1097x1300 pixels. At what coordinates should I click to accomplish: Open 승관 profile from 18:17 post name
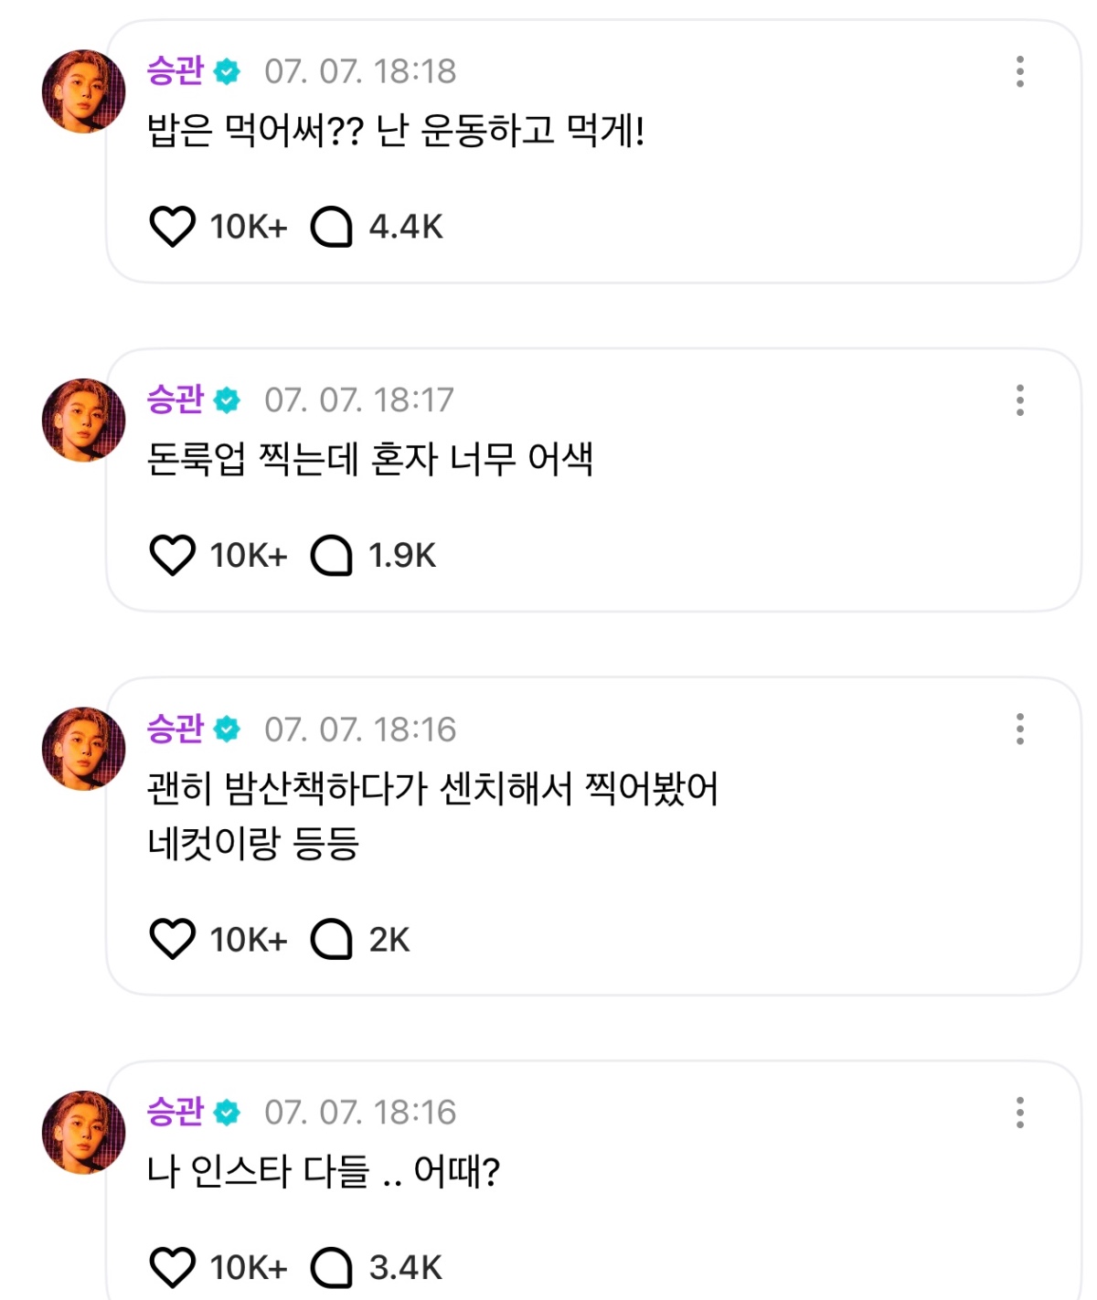175,400
